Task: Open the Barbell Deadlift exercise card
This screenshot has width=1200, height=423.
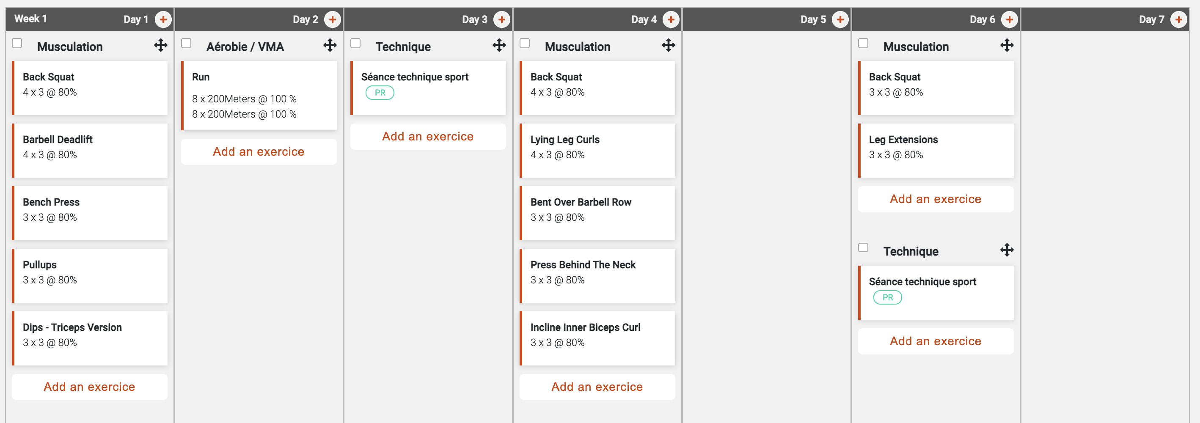Action: 89,150
